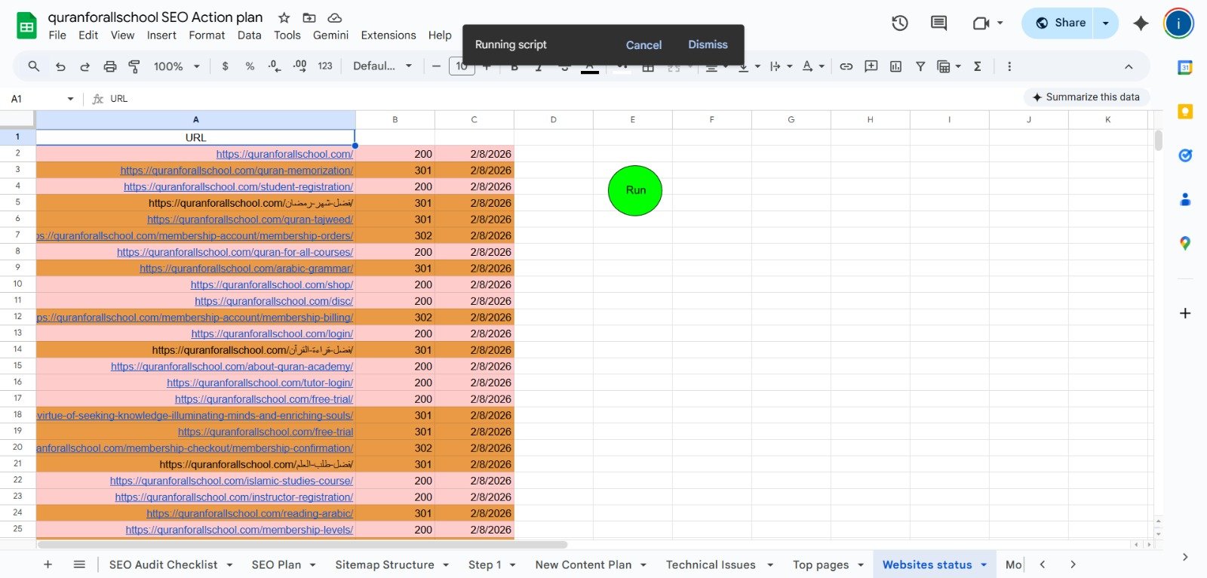Open the Websites status tab dropdown arrow
The height and width of the screenshot is (578, 1207).
(x=984, y=564)
